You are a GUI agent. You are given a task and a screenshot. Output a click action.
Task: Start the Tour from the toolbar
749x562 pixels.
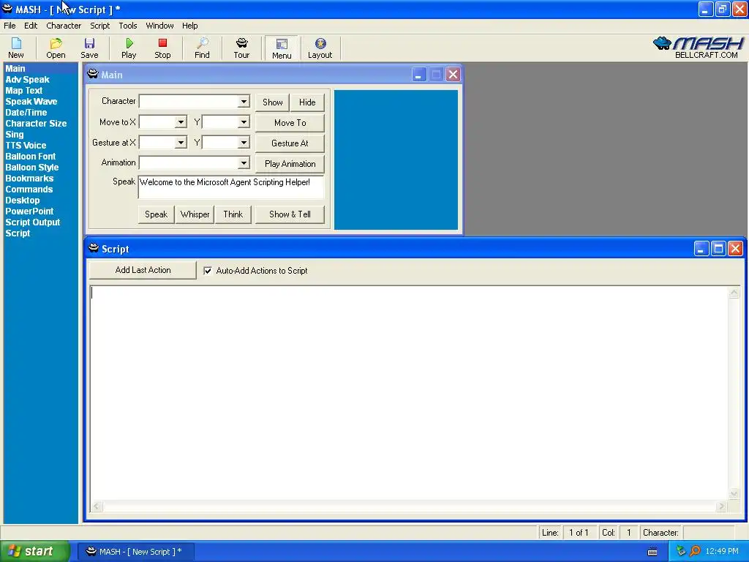(x=241, y=48)
